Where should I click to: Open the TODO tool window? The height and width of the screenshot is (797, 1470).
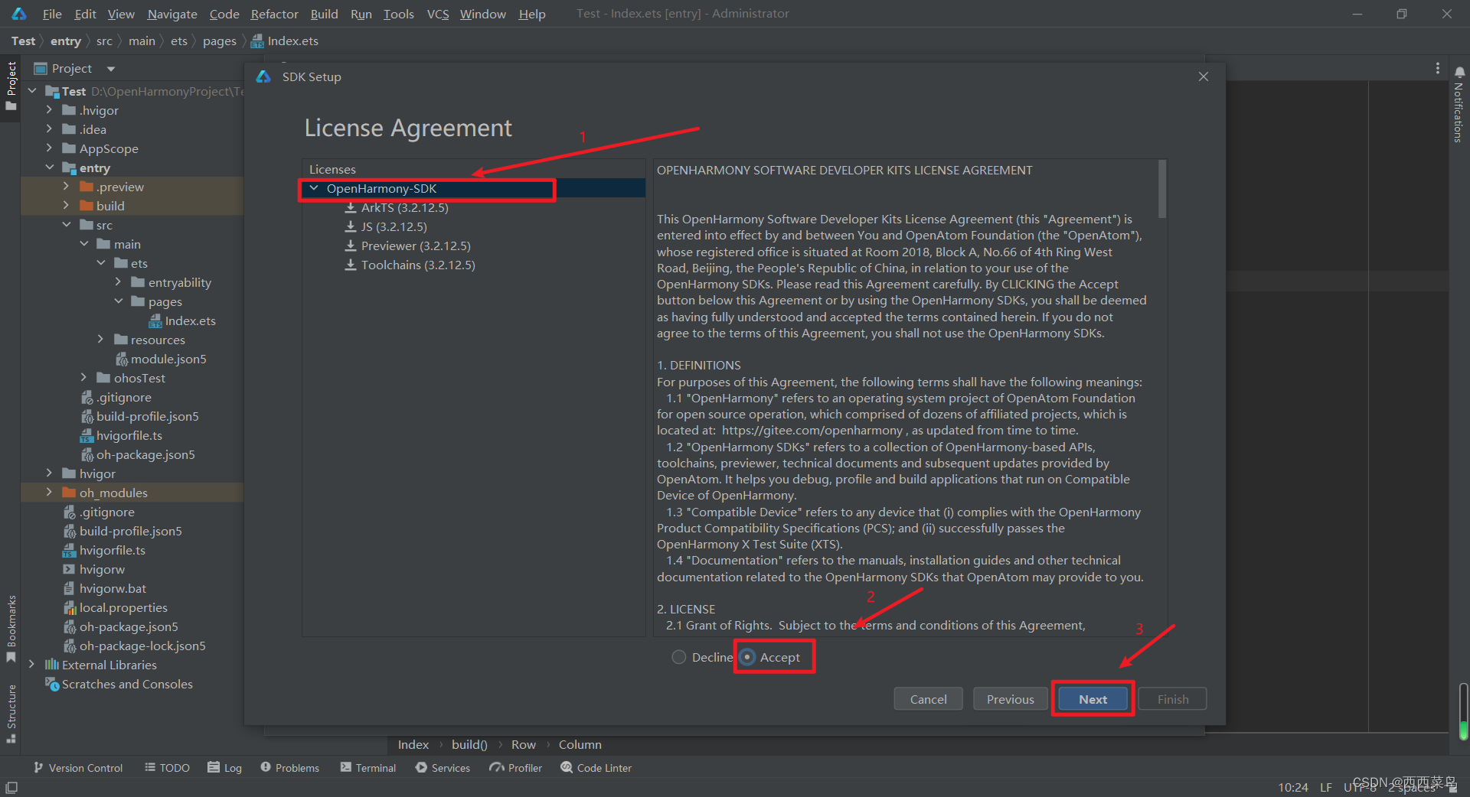(167, 767)
